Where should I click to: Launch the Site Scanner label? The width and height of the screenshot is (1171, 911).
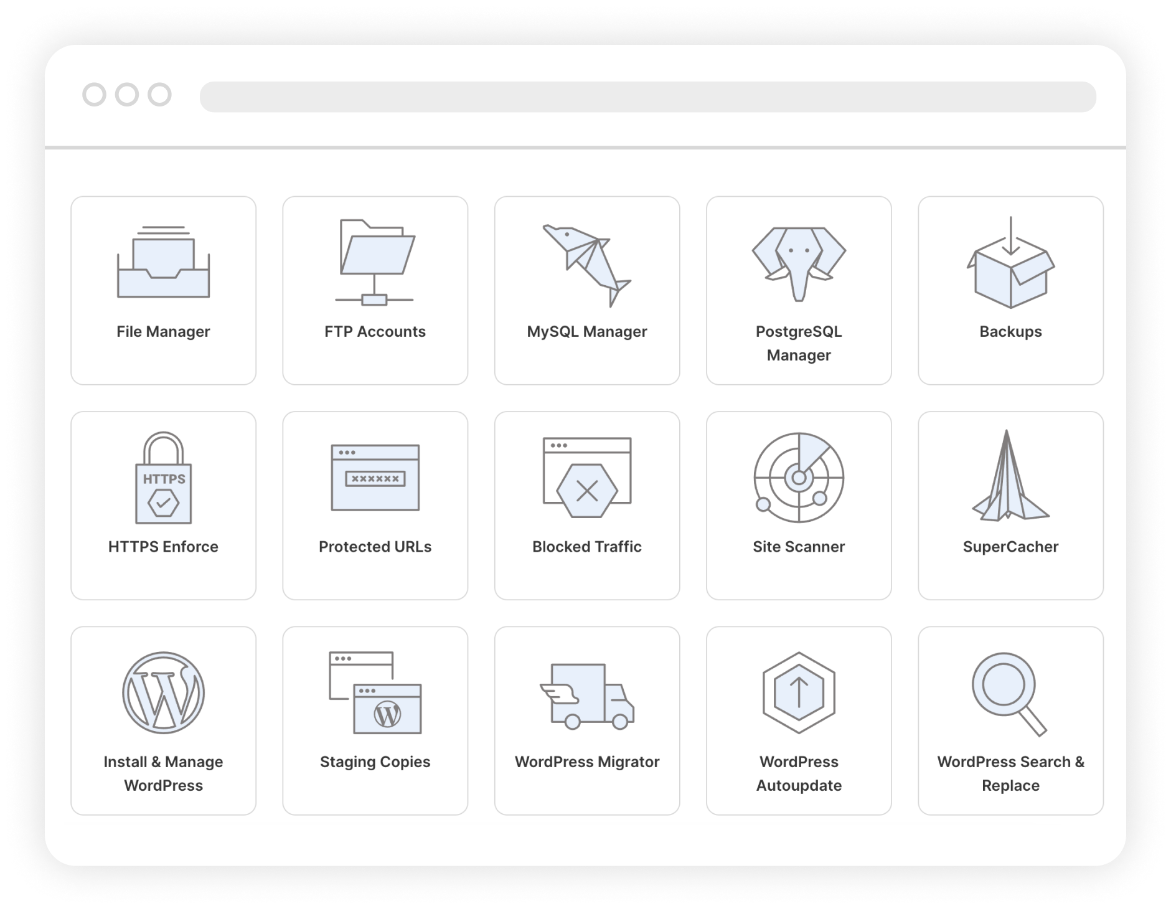(799, 547)
